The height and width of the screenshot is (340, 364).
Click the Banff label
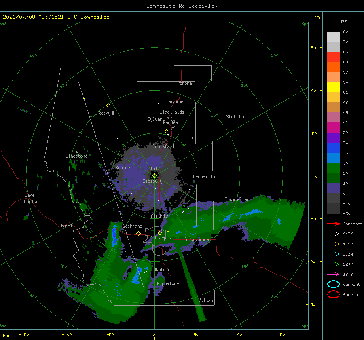click(67, 225)
